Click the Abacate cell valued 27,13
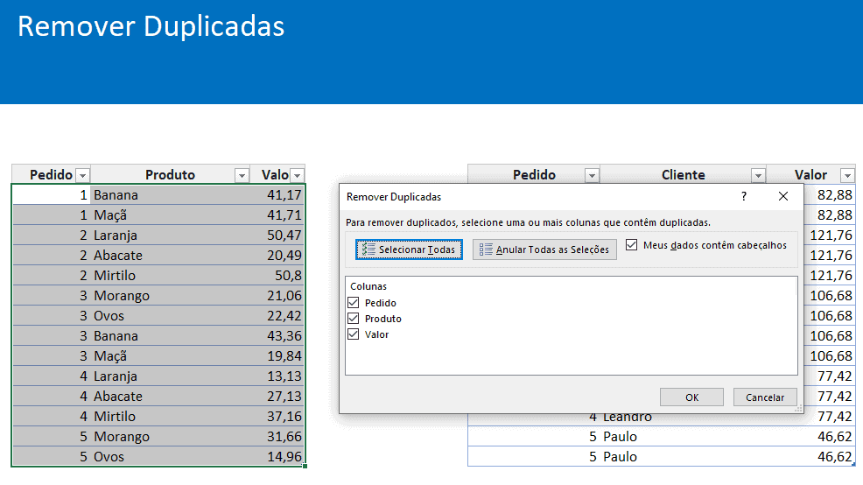This screenshot has height=485, width=863. tap(170, 397)
